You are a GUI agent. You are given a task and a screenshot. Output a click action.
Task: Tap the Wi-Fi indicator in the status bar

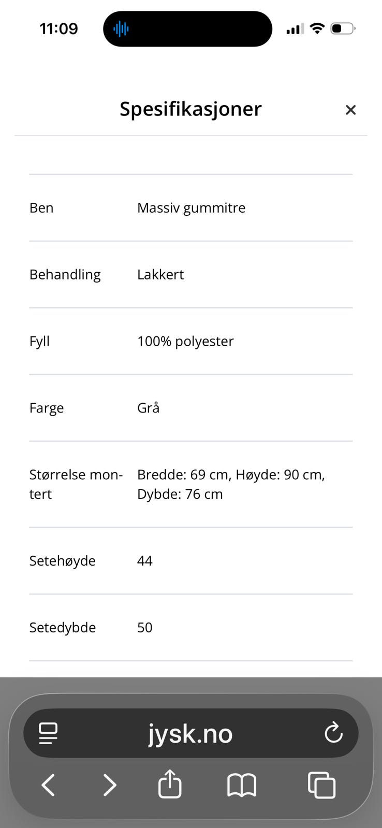[317, 28]
